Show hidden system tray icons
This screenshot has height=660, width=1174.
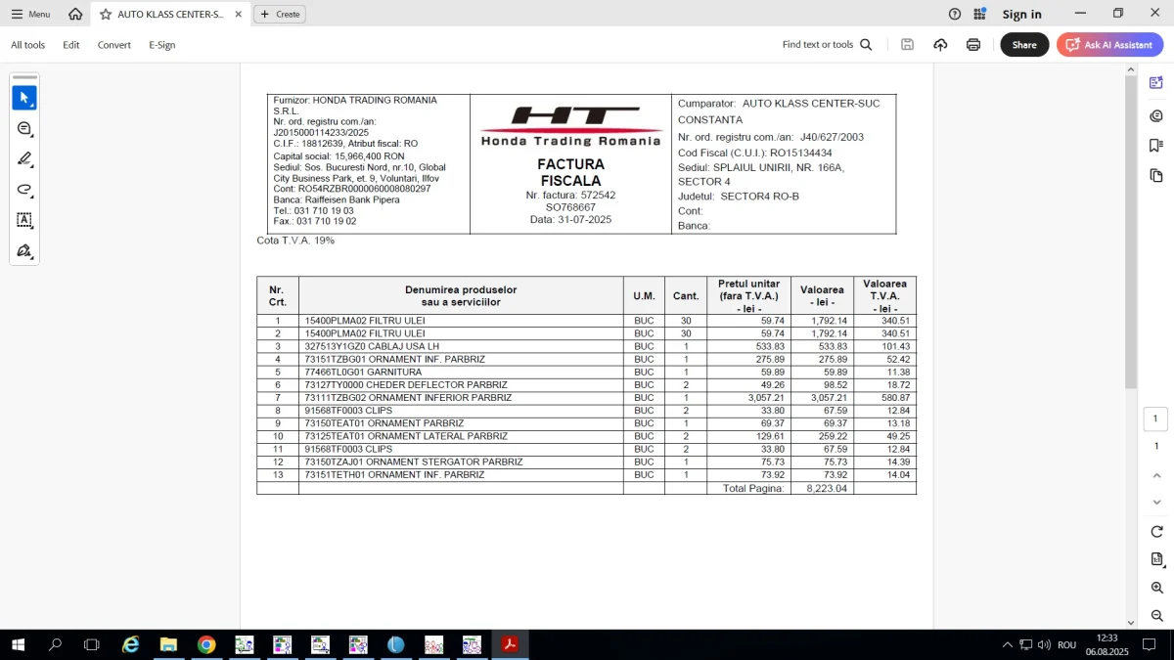tap(1008, 644)
